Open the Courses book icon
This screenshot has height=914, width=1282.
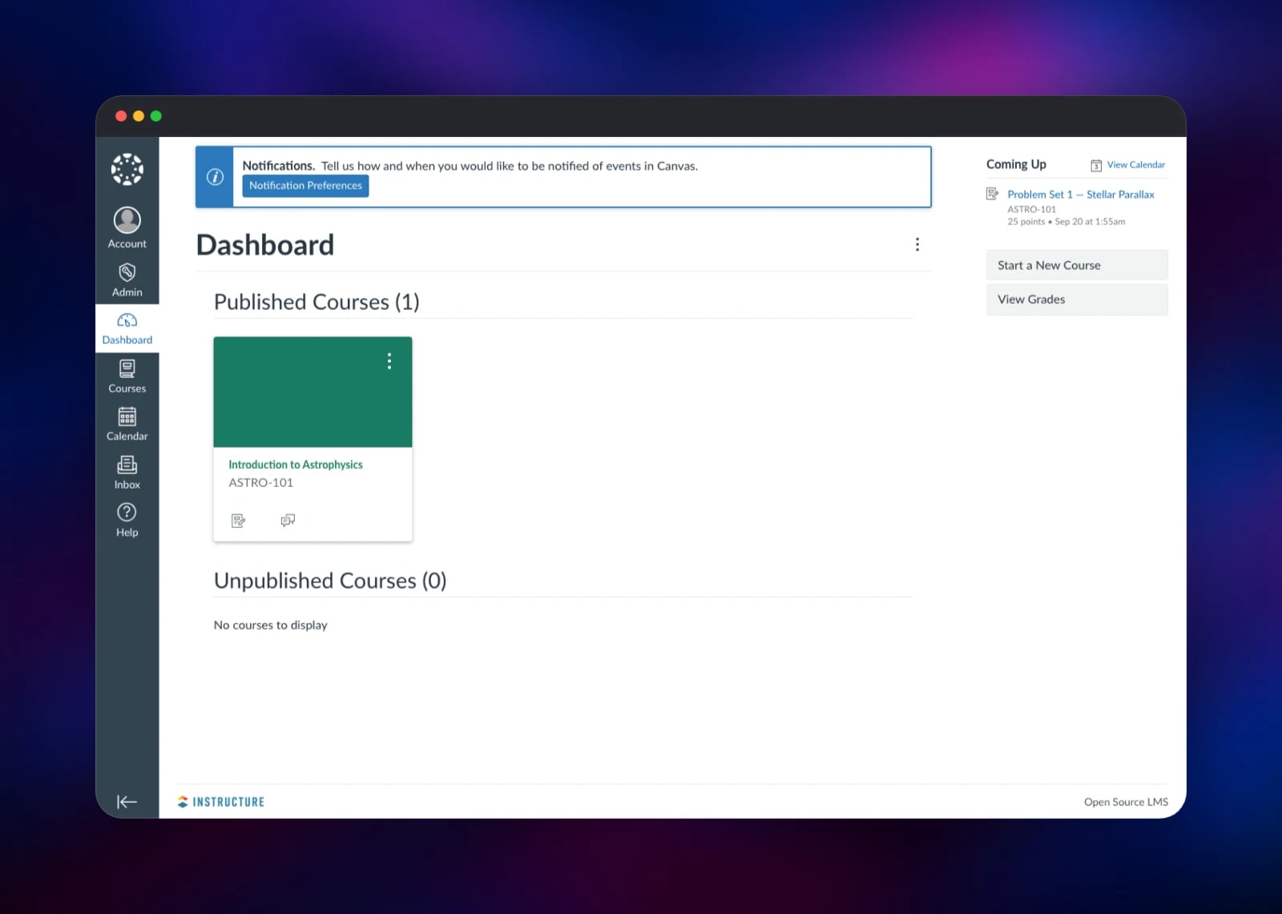(127, 368)
